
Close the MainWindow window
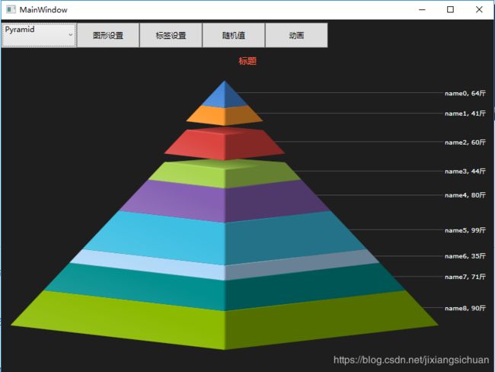coord(479,9)
